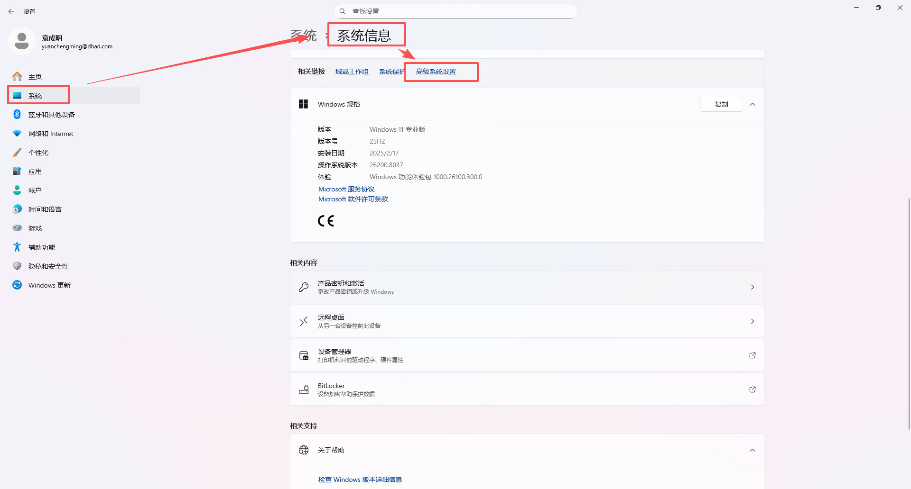
Task: Open the Microsoft 服务协议 link
Action: (346, 189)
